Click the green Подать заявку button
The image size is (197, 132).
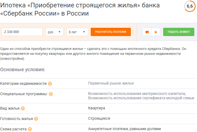tap(179, 32)
